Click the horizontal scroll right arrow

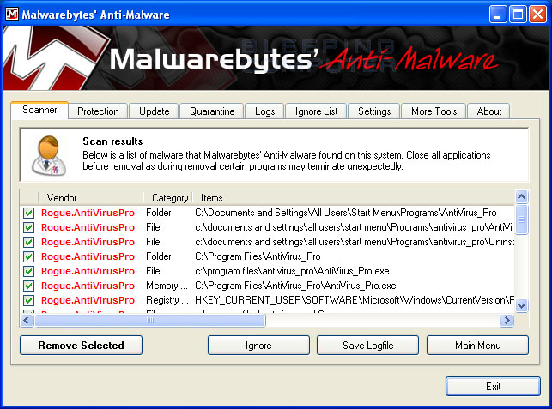point(507,320)
